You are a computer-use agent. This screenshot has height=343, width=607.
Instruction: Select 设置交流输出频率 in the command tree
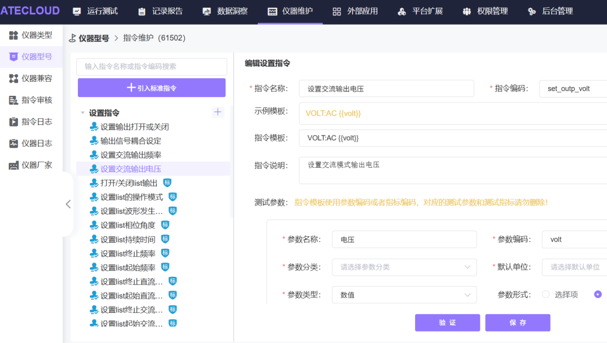tap(131, 155)
